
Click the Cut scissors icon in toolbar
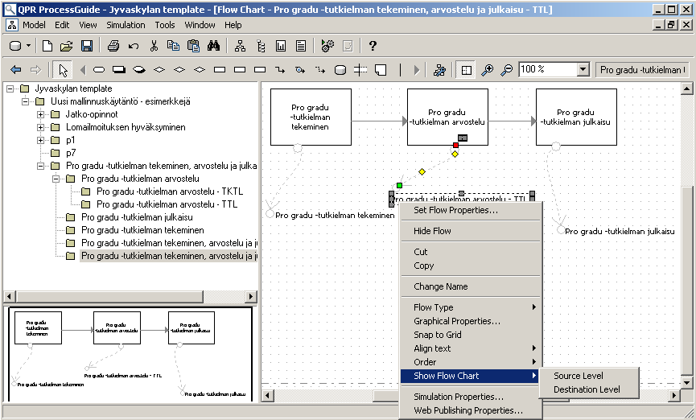[x=154, y=46]
